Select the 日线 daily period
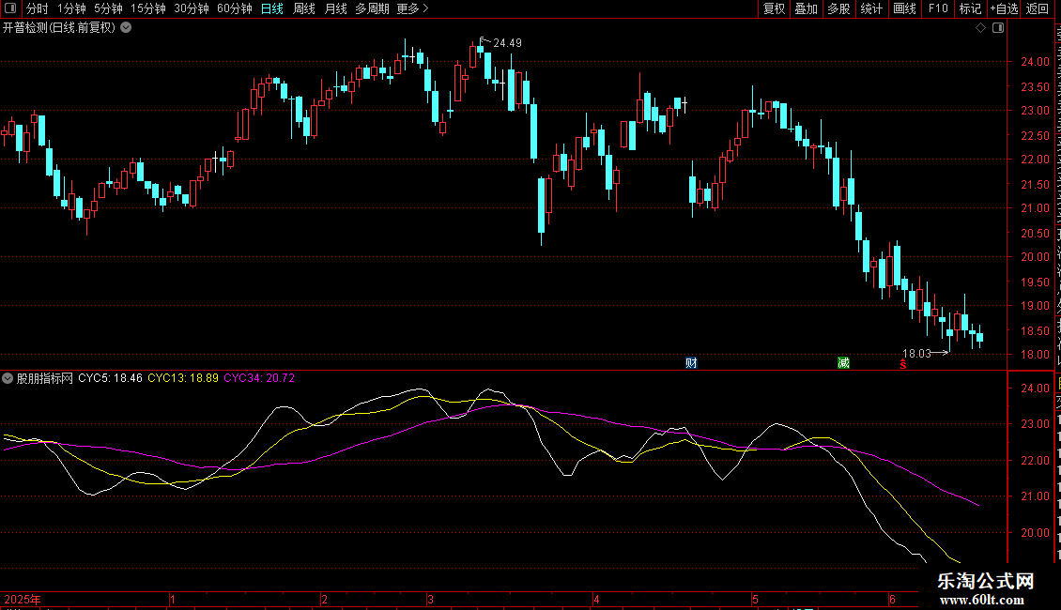 [272, 8]
